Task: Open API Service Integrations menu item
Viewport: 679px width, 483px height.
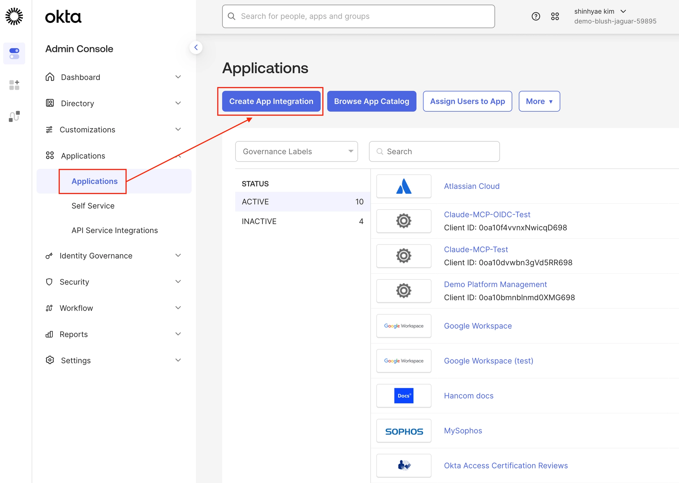Action: (115, 230)
